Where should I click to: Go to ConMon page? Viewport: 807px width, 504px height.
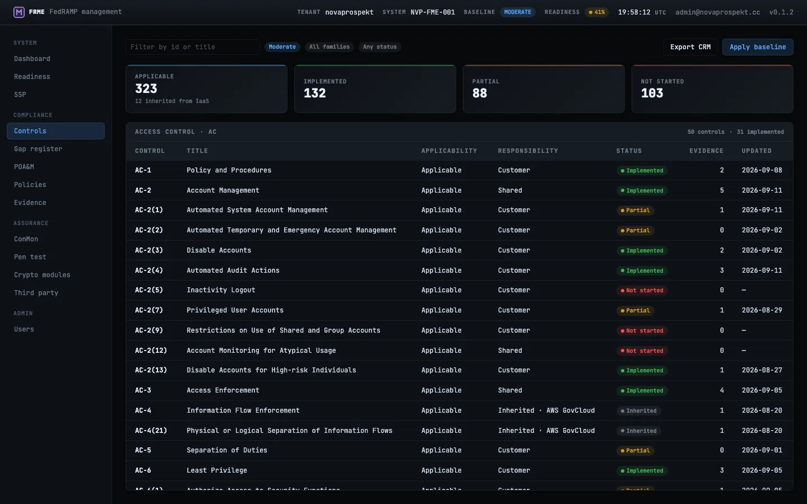[55, 239]
